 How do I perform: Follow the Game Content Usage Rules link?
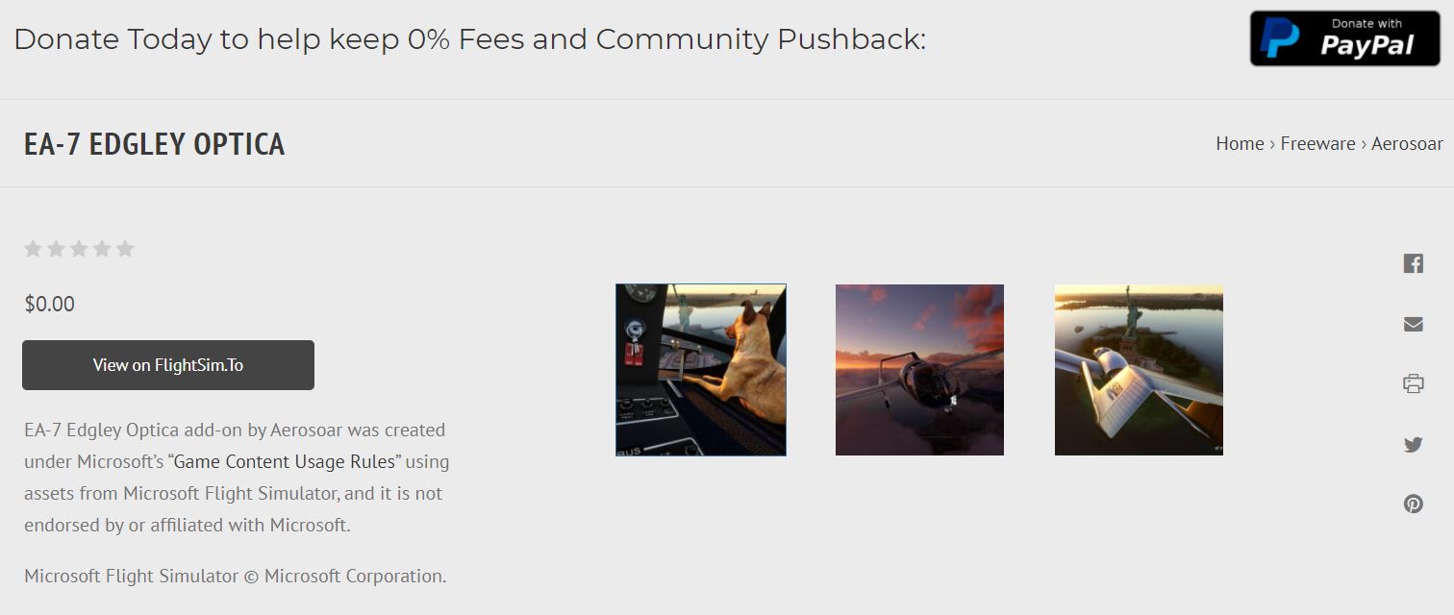point(287,461)
